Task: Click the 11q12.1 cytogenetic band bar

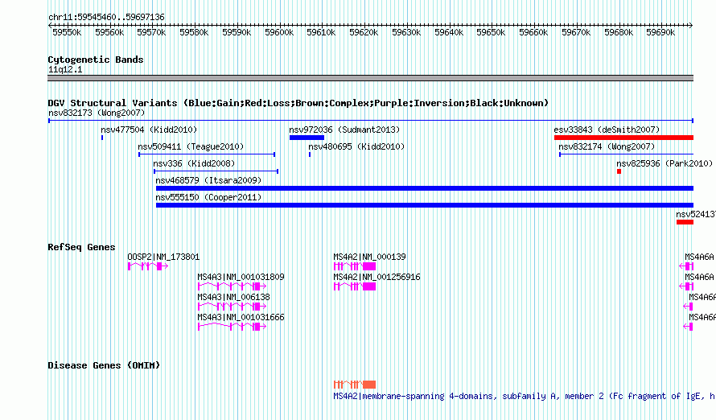Action: coord(371,78)
